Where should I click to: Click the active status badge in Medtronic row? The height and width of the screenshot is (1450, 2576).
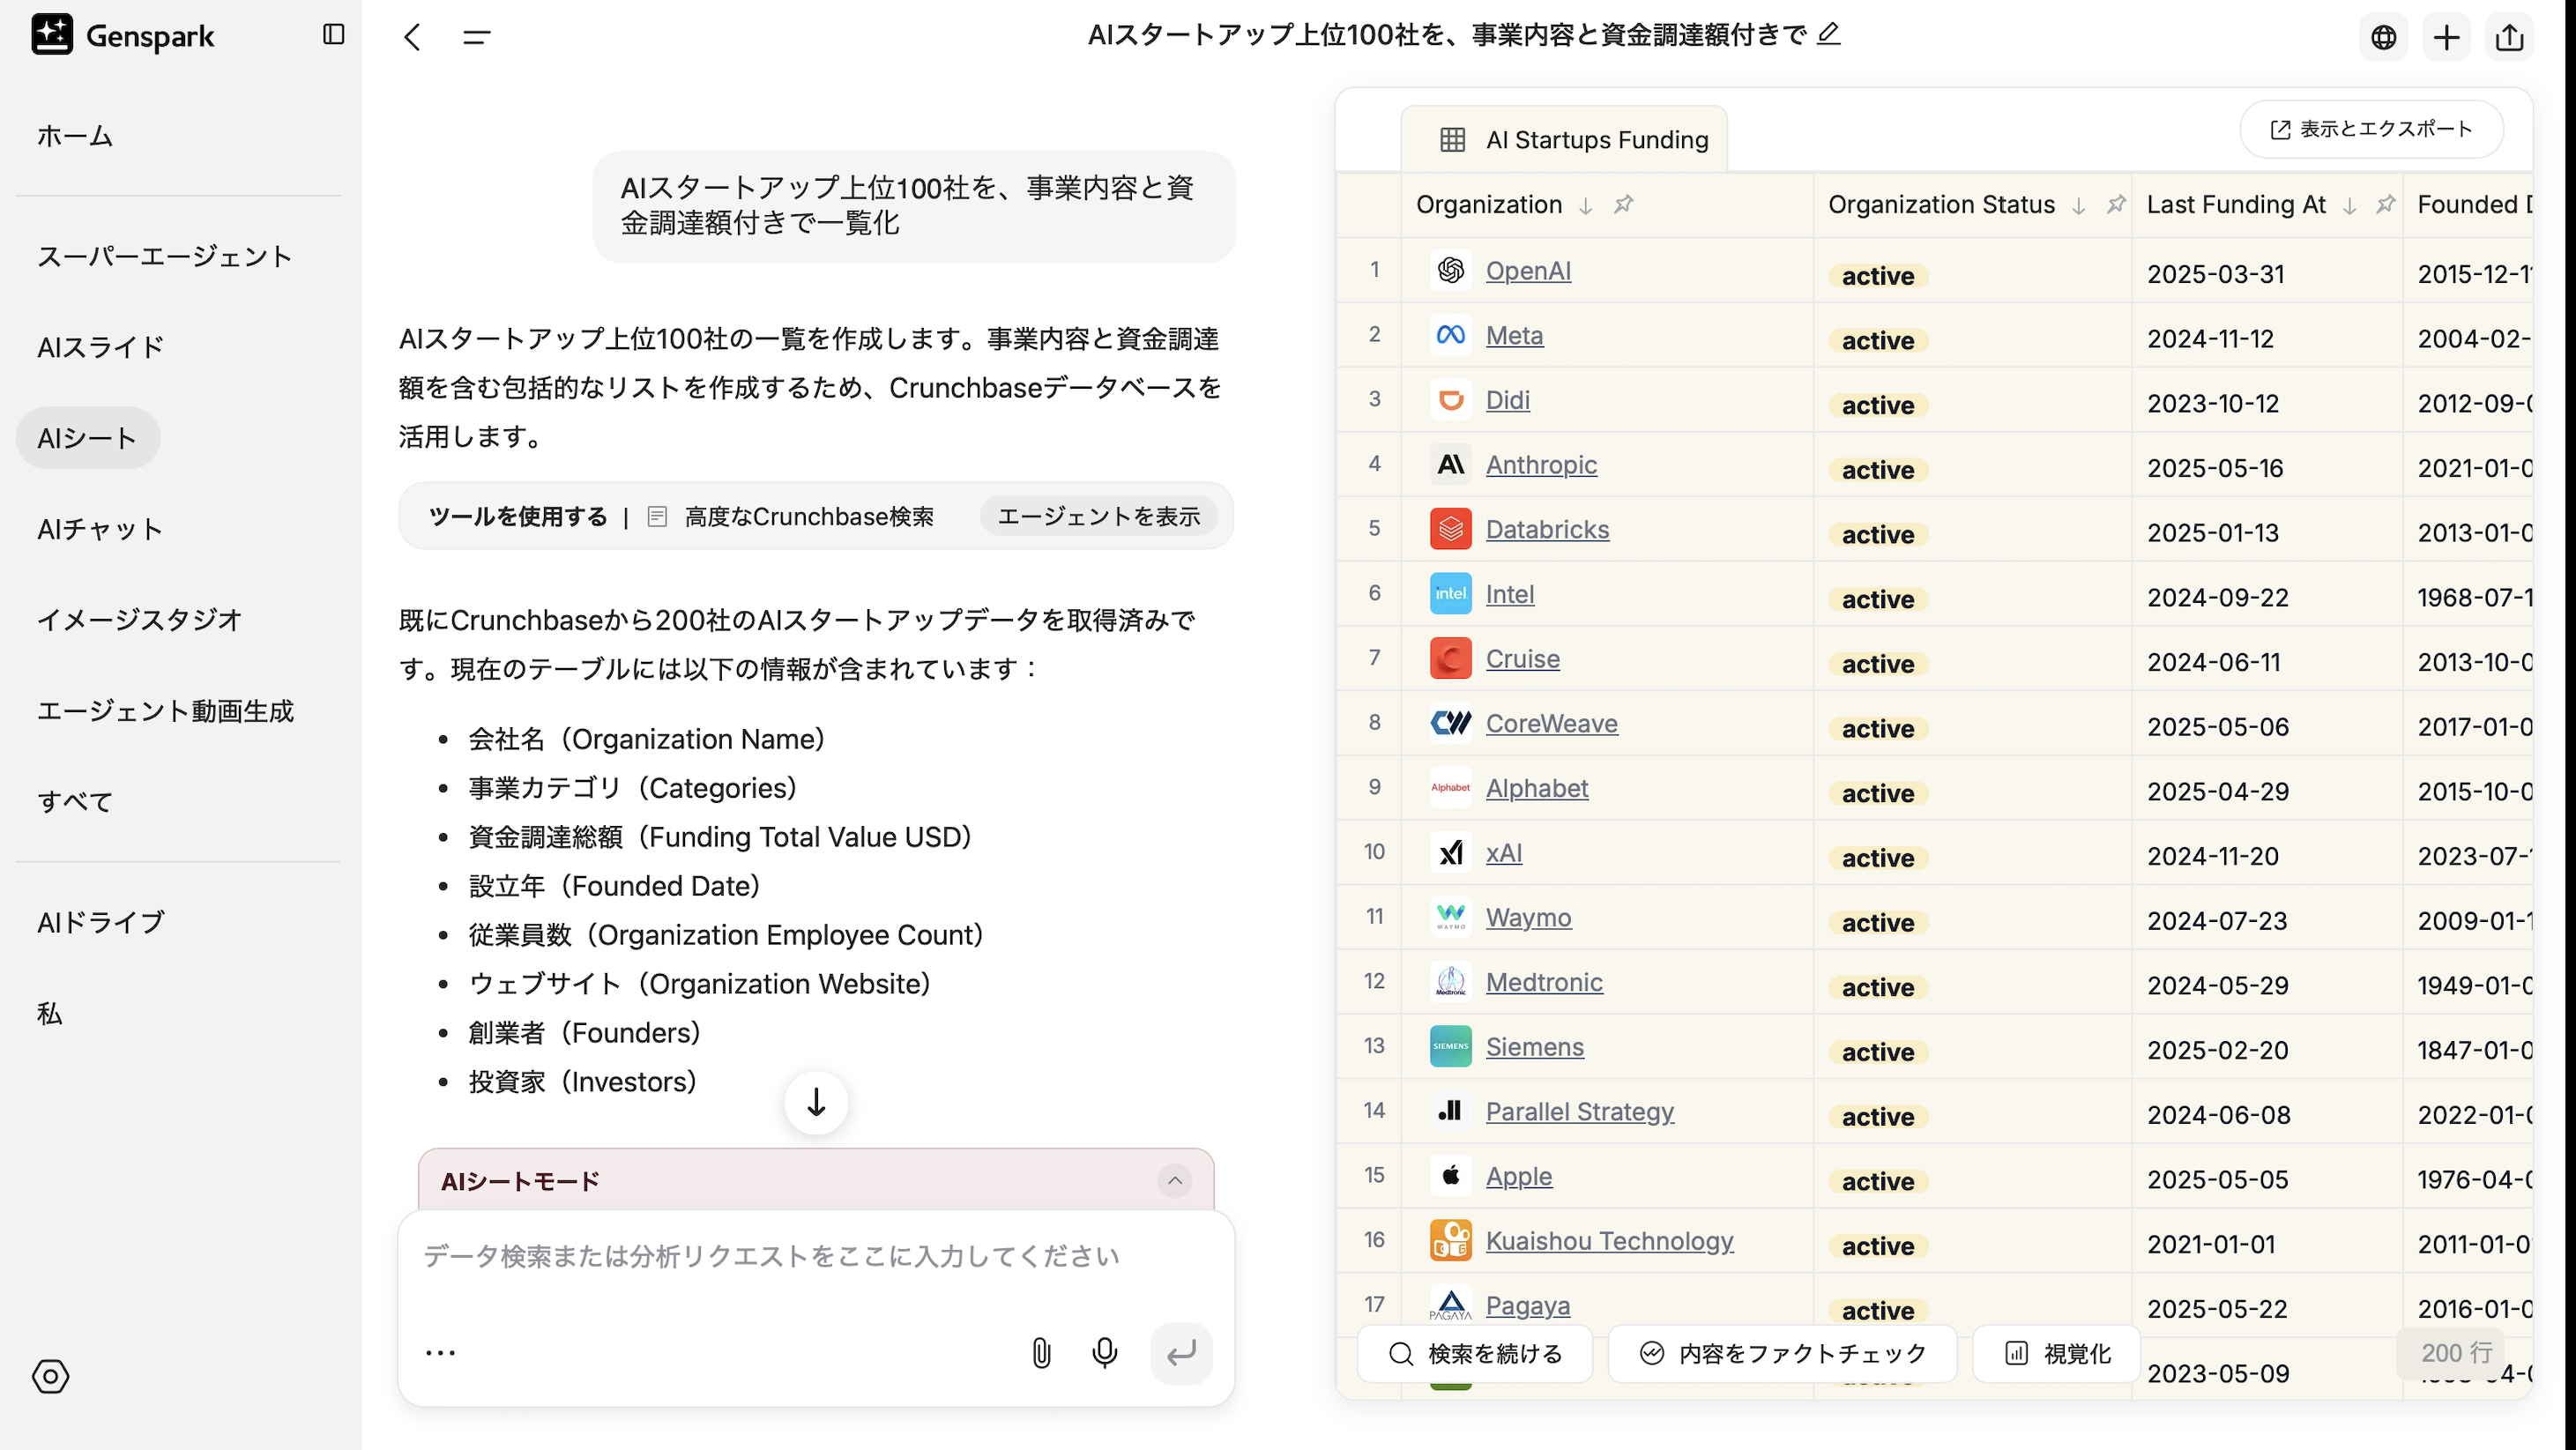pyautogui.click(x=1878, y=986)
